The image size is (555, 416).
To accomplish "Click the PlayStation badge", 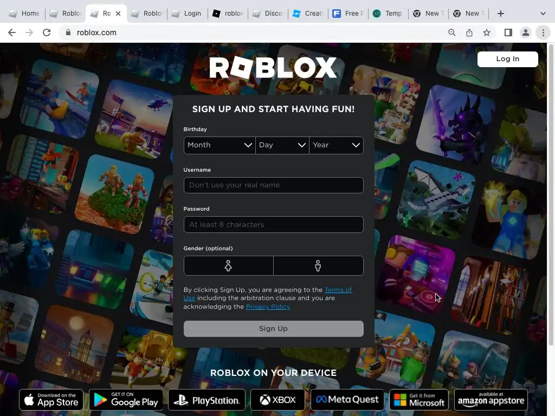I will point(206,400).
